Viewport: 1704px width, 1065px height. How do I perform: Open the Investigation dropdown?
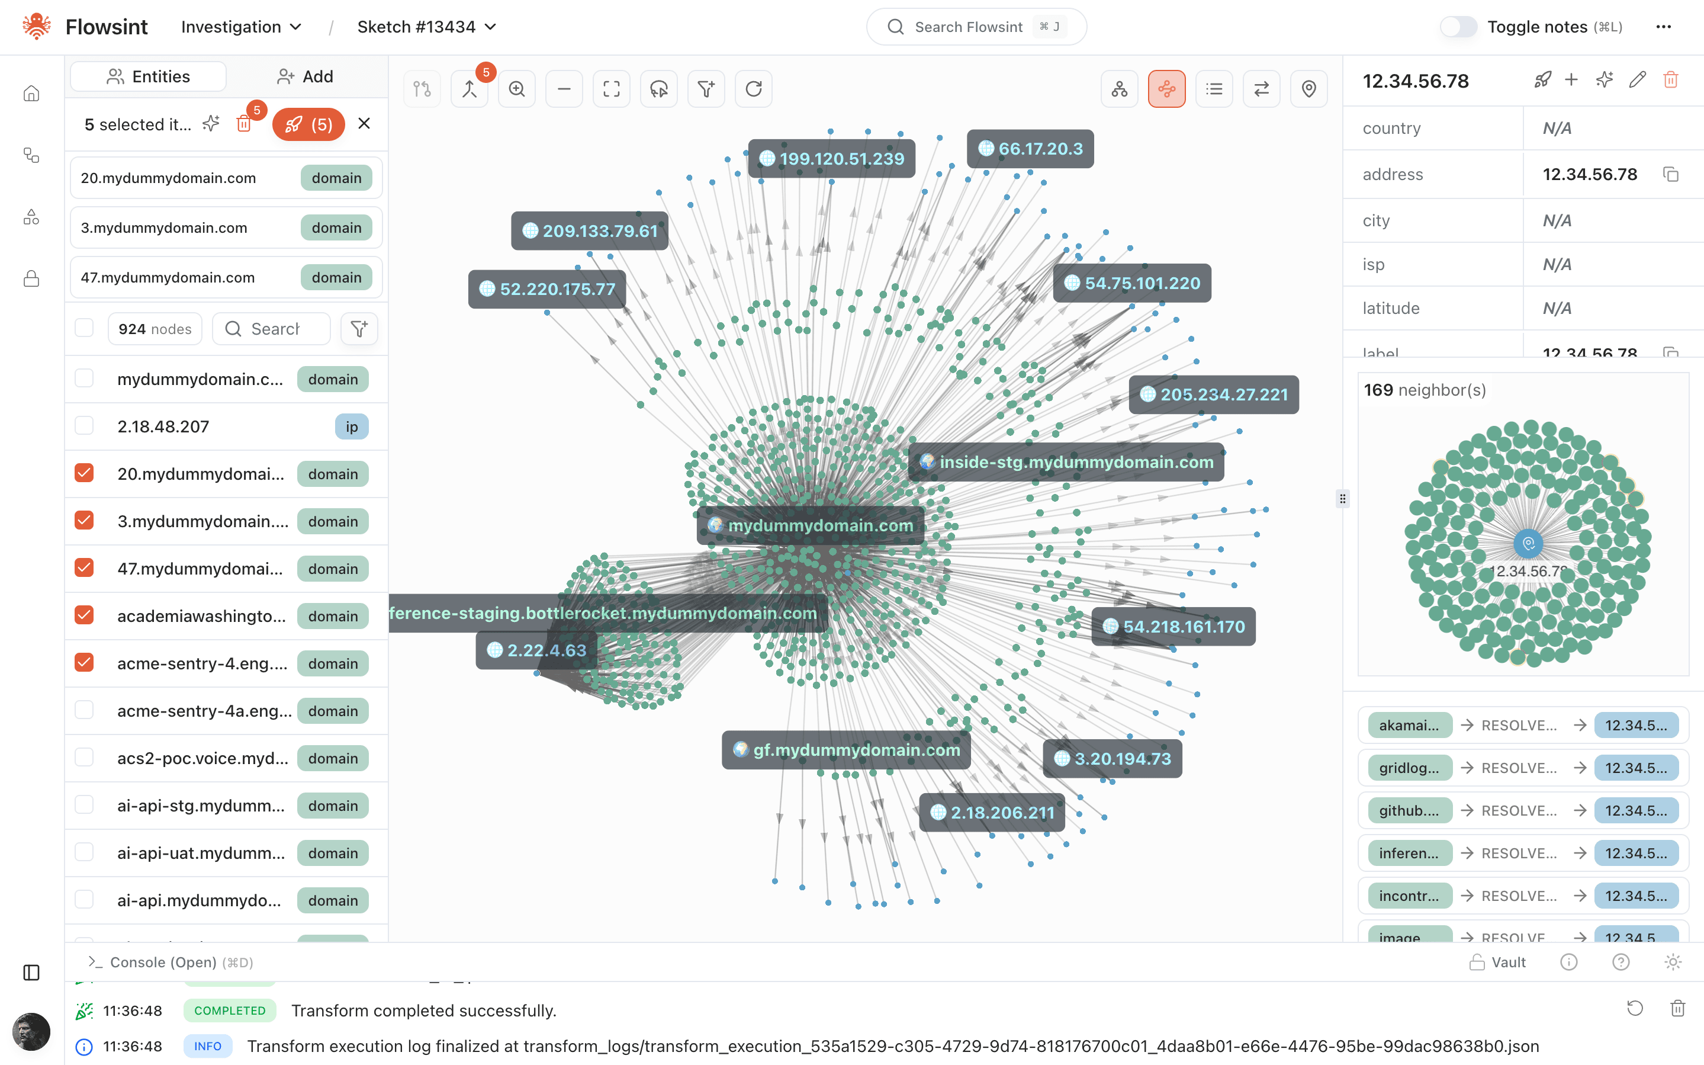point(241,27)
